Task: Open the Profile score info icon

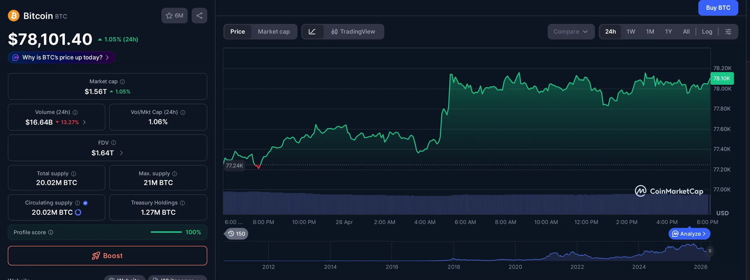Action: point(51,232)
